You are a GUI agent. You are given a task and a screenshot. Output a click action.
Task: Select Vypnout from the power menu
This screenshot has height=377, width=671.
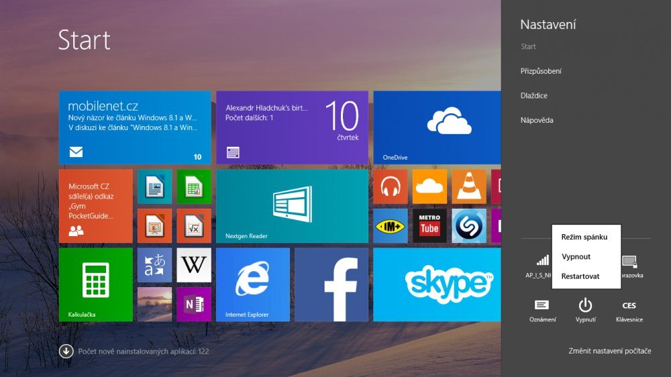pyautogui.click(x=576, y=257)
